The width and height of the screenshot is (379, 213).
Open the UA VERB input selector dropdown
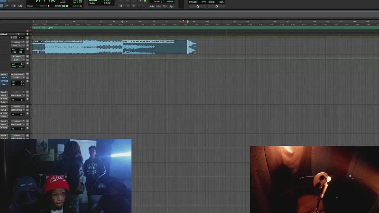[x=17, y=57]
